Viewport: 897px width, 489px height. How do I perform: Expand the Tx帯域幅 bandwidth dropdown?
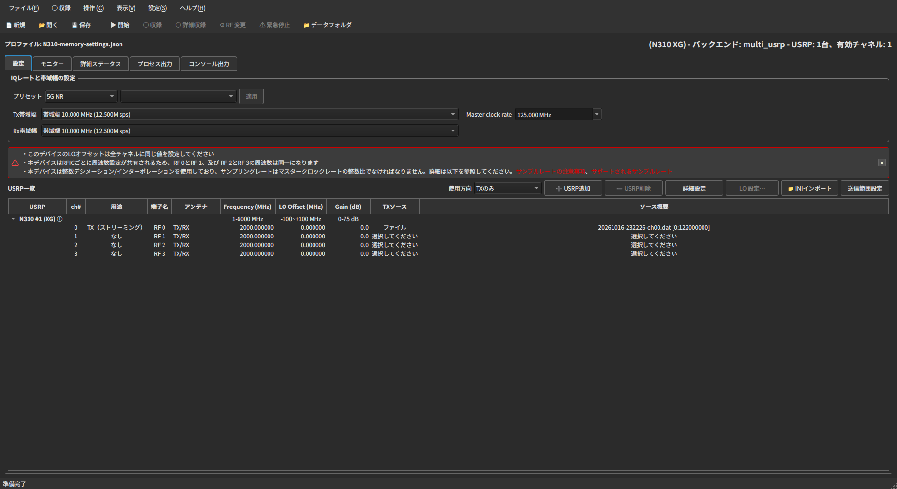click(249, 115)
